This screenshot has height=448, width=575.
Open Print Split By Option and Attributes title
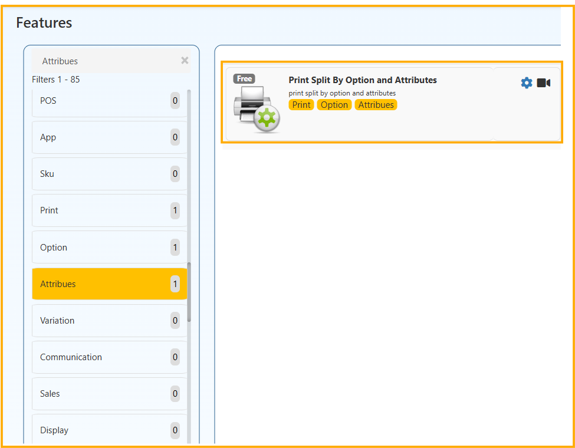coord(362,80)
